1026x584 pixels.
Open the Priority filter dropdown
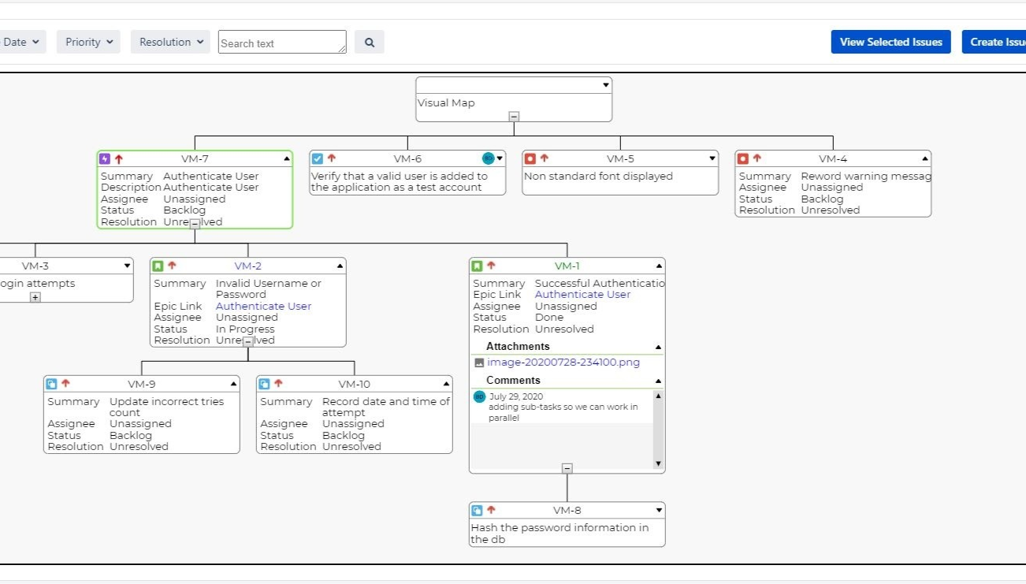[87, 42]
